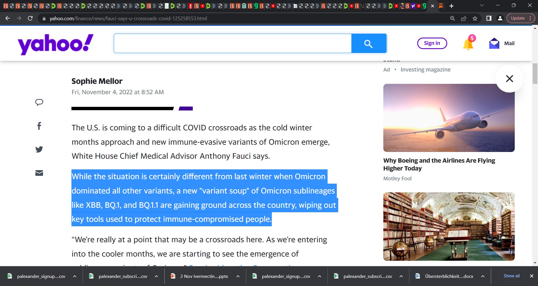Viewport: 538px width, 286px height.
Task: Click the URL in the address bar
Action: click(x=128, y=19)
